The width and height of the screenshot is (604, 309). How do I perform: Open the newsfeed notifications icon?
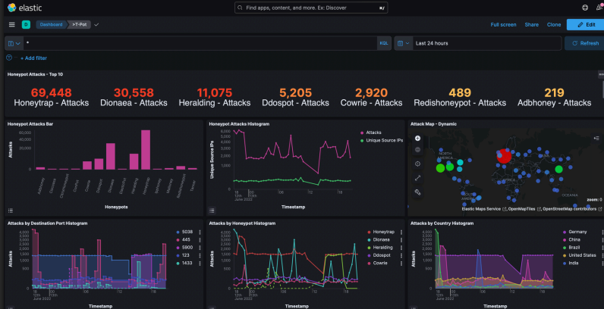[x=599, y=8]
